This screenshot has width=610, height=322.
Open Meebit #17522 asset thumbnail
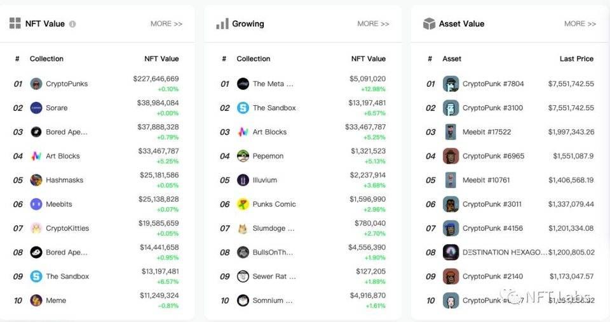pos(451,132)
